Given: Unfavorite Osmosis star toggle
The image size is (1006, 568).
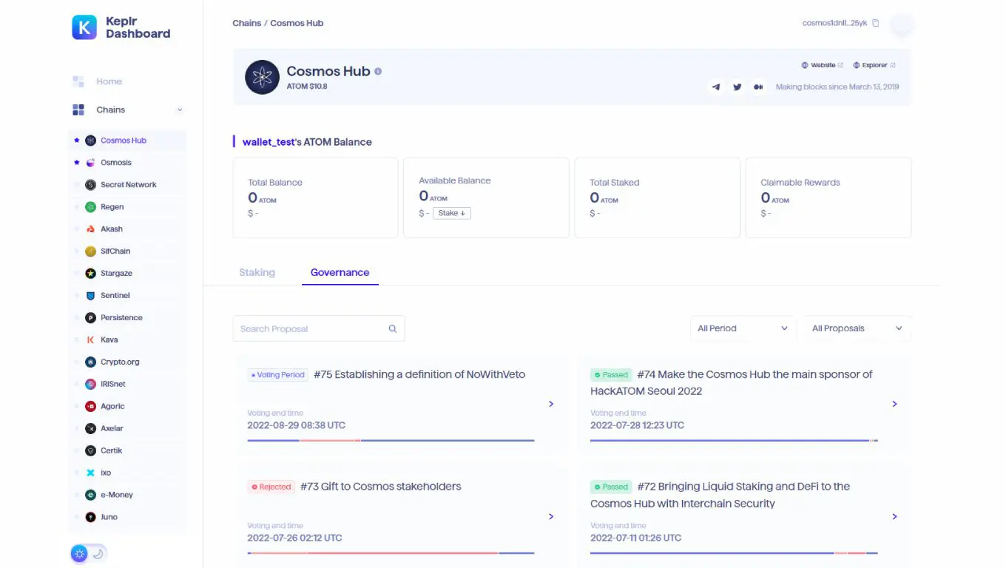Looking at the screenshot, I should click(76, 163).
